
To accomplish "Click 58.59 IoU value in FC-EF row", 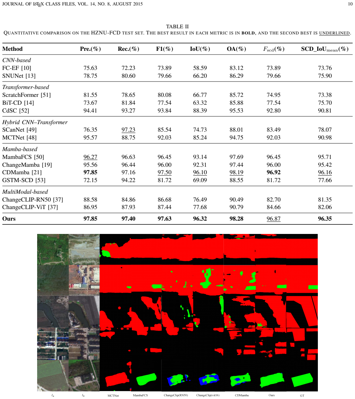I will click(x=200, y=68).
